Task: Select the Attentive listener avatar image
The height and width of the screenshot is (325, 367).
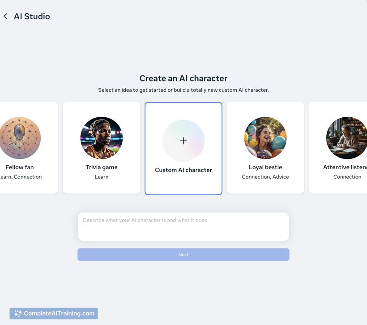Action: [346, 138]
